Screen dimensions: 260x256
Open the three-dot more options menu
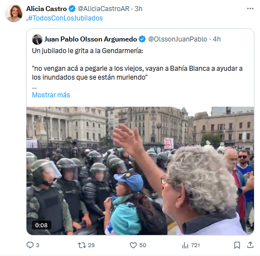coord(250,9)
